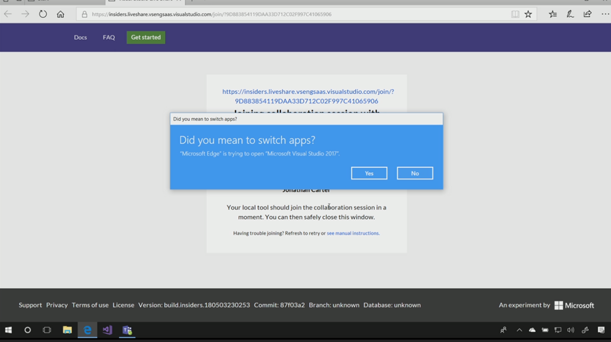
Task: Open Task View in taskbar
Action: (x=47, y=330)
